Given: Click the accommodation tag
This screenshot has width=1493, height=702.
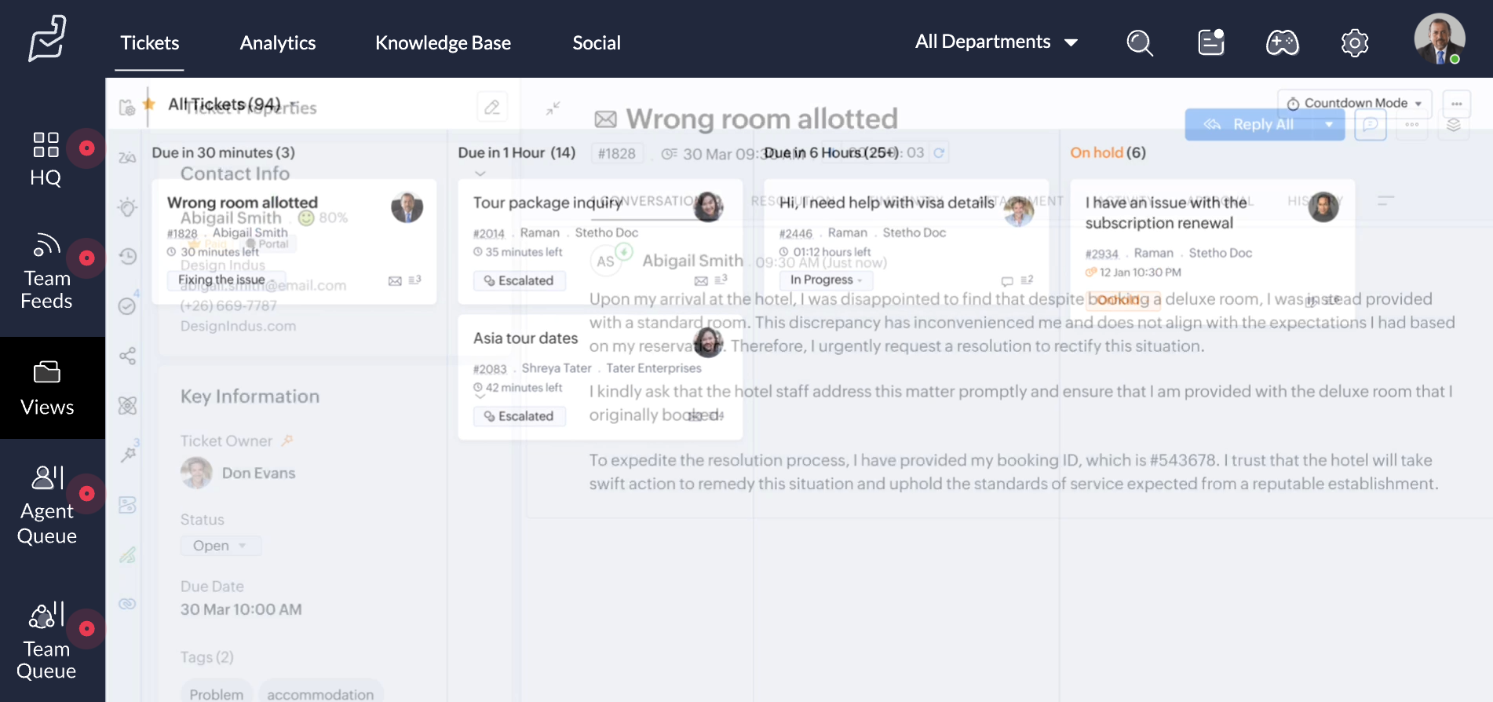Looking at the screenshot, I should (320, 694).
